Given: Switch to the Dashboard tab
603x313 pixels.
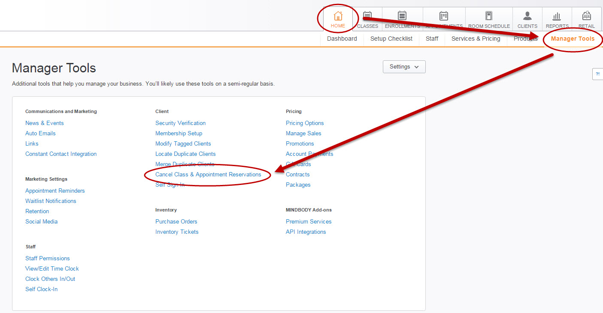Looking at the screenshot, I should coord(342,39).
